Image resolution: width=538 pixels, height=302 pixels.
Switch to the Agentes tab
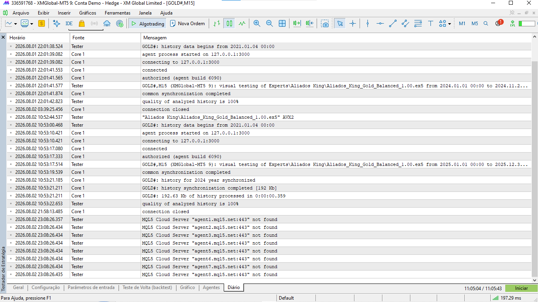[211, 287]
